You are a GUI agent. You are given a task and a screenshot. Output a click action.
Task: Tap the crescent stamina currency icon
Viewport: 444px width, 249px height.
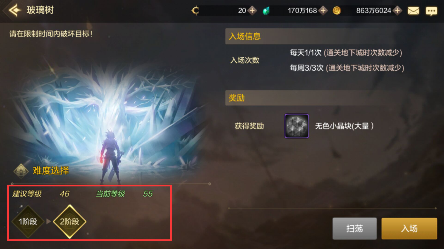(195, 11)
